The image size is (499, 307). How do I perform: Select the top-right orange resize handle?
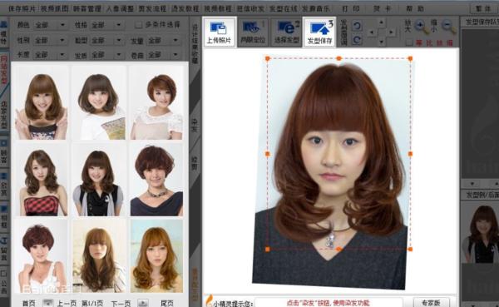coord(410,58)
